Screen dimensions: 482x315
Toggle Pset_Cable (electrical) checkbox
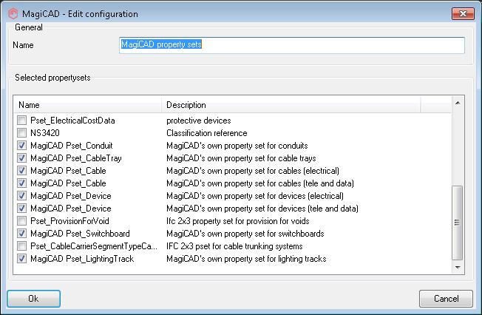[22, 171]
